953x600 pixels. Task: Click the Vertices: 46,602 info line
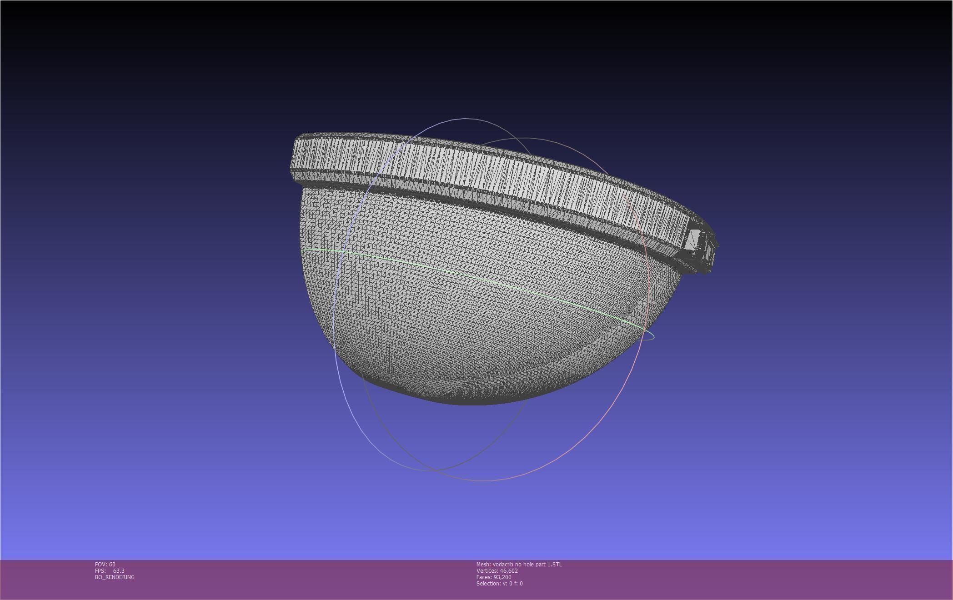click(x=497, y=570)
